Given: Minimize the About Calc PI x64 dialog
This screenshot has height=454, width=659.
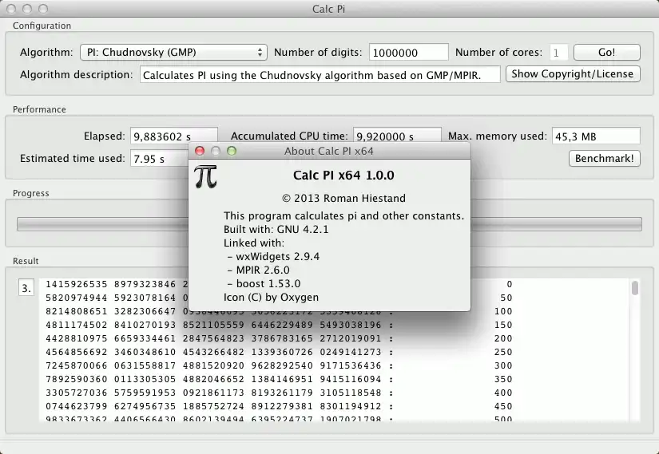Looking at the screenshot, I should (216, 151).
